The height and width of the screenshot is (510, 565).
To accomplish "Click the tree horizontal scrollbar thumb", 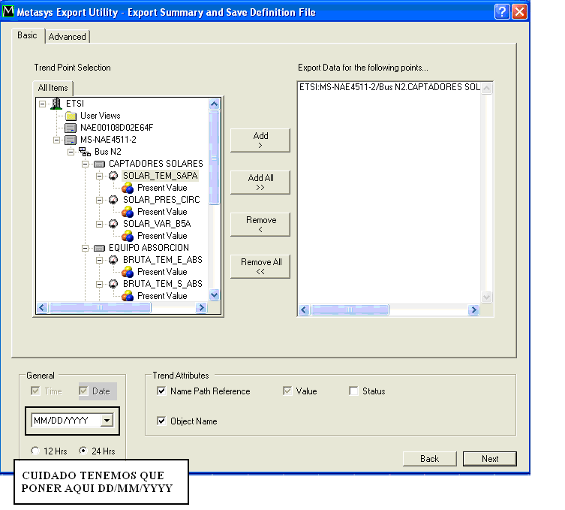I will (x=100, y=308).
